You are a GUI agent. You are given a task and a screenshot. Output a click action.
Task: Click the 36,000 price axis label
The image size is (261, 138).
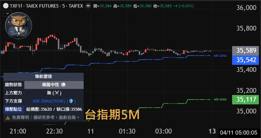pos(246,8)
